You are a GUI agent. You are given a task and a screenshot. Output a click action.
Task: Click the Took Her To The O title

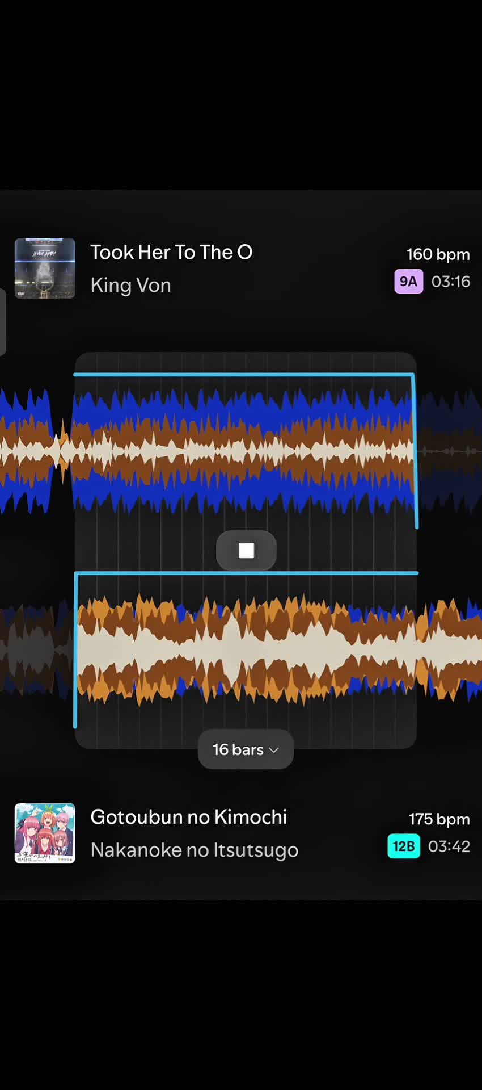[x=171, y=252]
